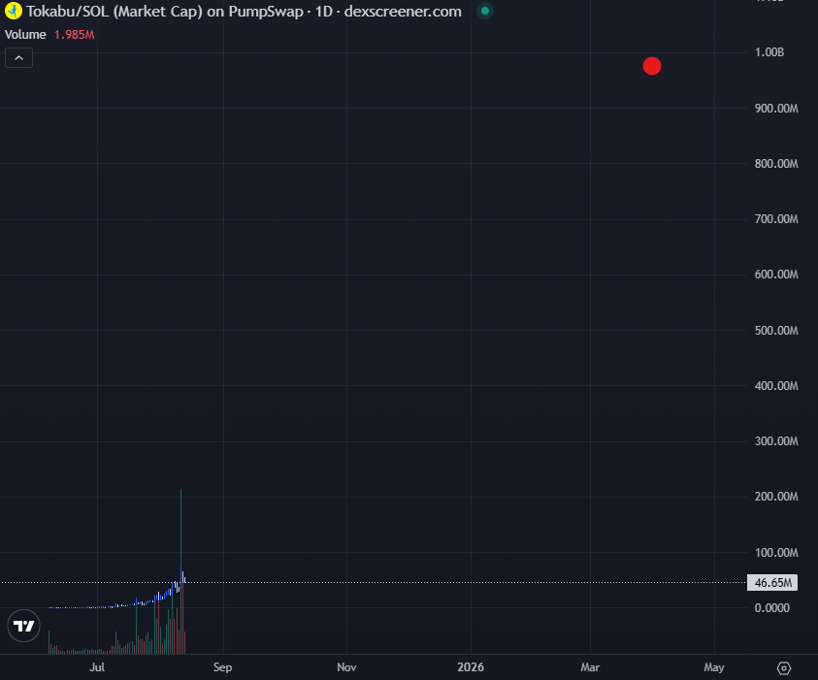Click the 1.00B price axis label
Viewport: 818px width, 680px height.
tap(769, 52)
